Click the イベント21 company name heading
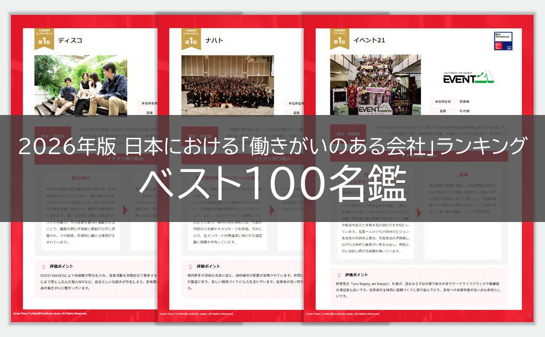545x337 pixels. pyautogui.click(x=367, y=41)
